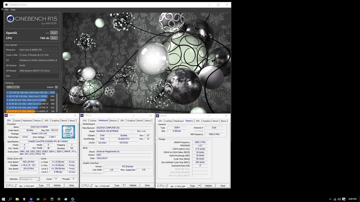Open the Processor #1 selection combo box
360x202 pixels.
point(30,179)
